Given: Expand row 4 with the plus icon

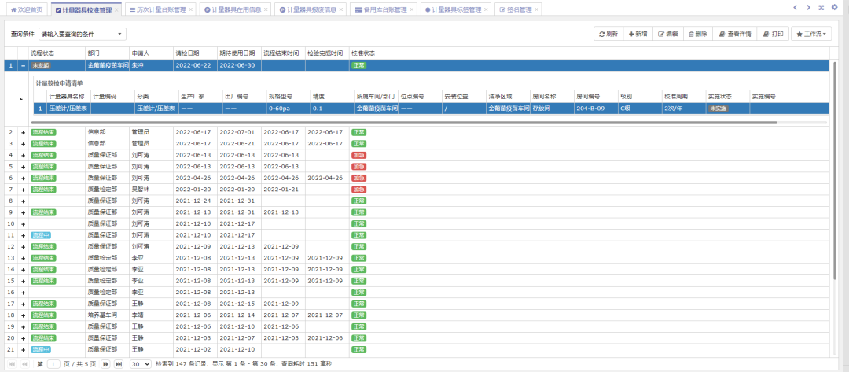Looking at the screenshot, I should tap(24, 156).
